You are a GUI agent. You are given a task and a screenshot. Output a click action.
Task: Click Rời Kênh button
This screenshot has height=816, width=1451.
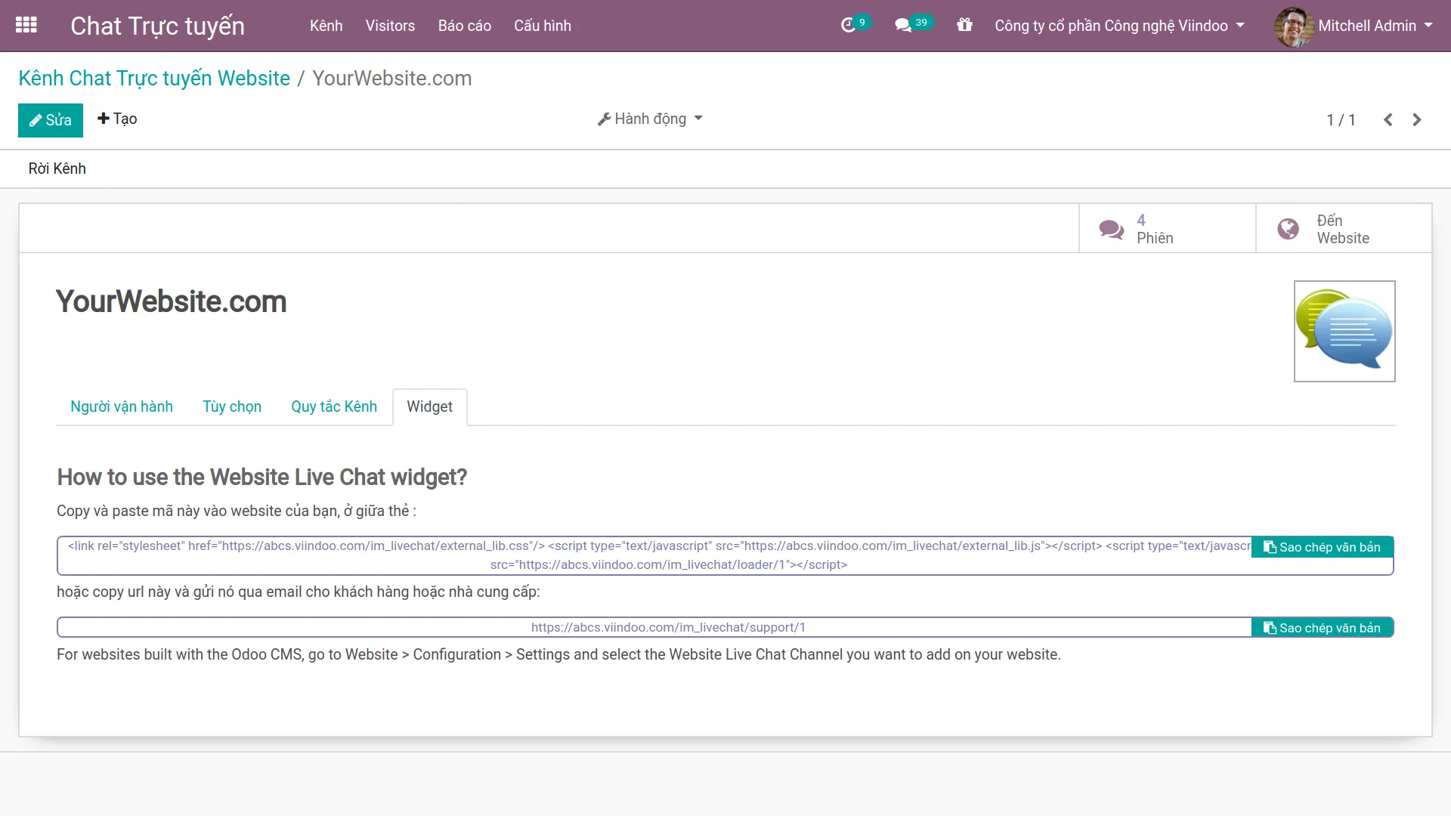57,168
